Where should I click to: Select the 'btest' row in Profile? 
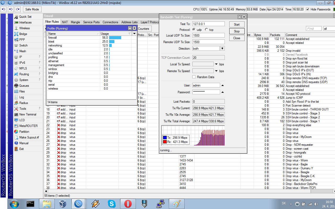(x=92, y=42)
